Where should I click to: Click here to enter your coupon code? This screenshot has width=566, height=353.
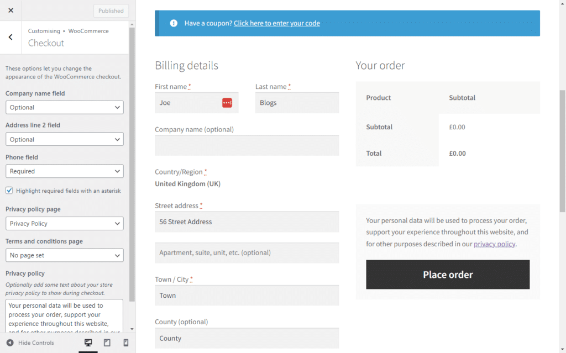[276, 23]
